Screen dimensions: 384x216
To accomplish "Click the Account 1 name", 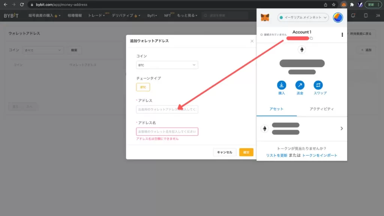I will 302,32.
